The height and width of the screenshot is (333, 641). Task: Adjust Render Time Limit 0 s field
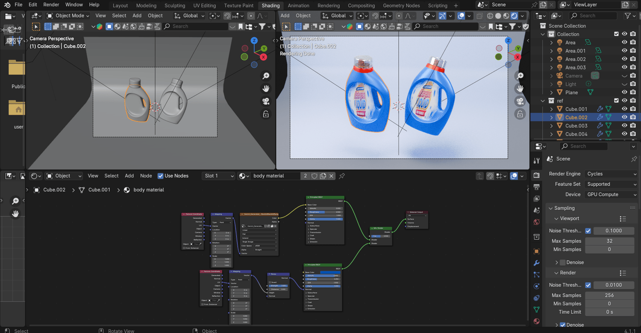click(609, 312)
